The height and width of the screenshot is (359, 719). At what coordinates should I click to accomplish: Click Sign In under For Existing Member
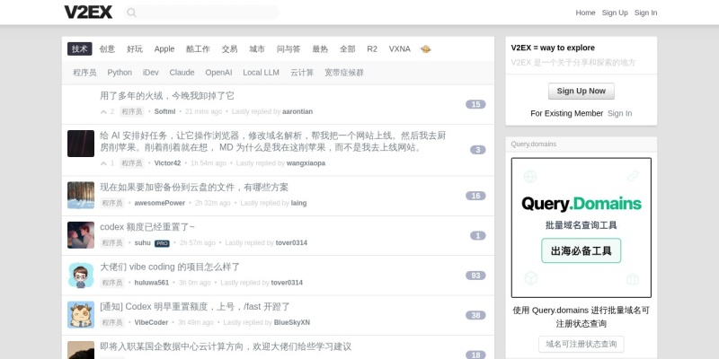click(619, 114)
